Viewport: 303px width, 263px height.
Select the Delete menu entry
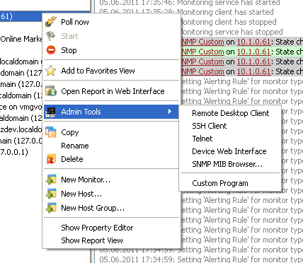pos(111,159)
